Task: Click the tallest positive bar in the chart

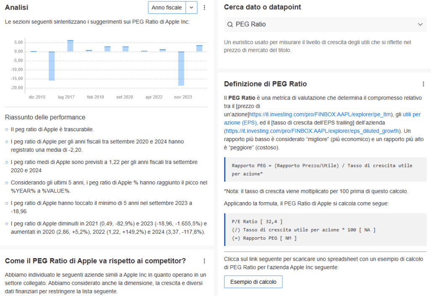Action: [70, 46]
